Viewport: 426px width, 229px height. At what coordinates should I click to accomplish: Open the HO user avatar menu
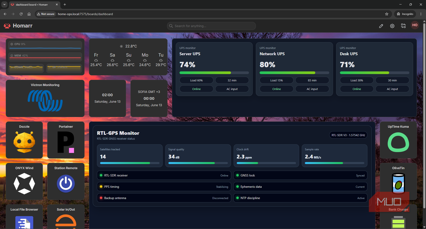tap(415, 25)
